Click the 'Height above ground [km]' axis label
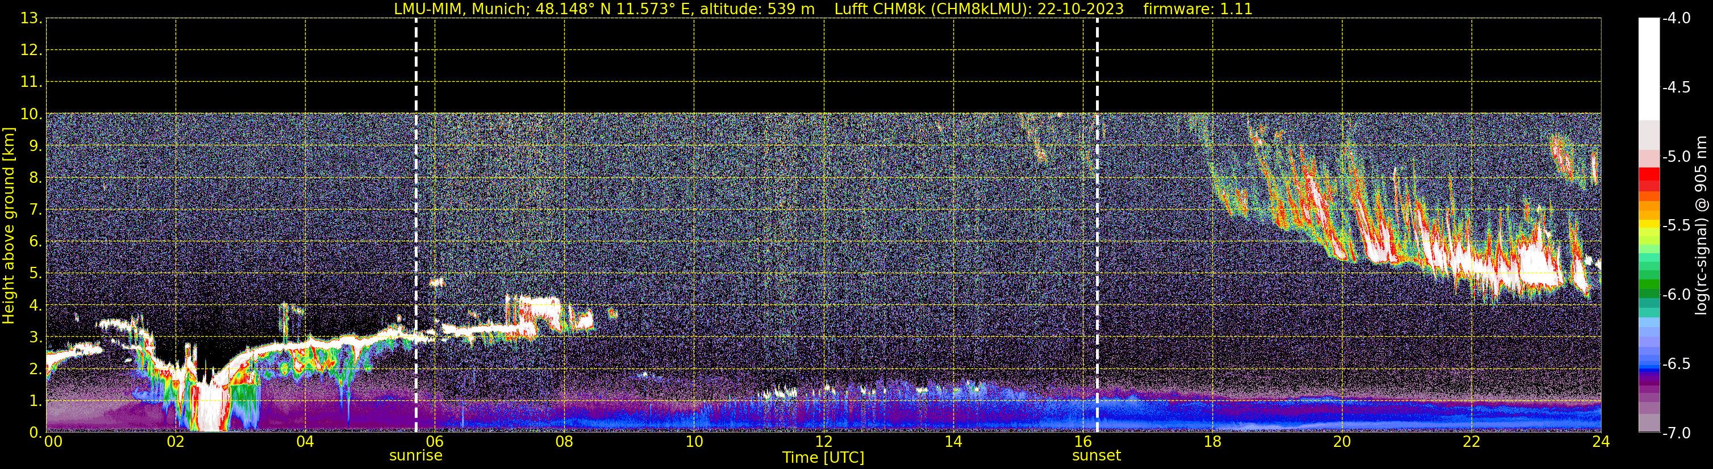Image resolution: width=1713 pixels, height=469 pixels. [9, 226]
